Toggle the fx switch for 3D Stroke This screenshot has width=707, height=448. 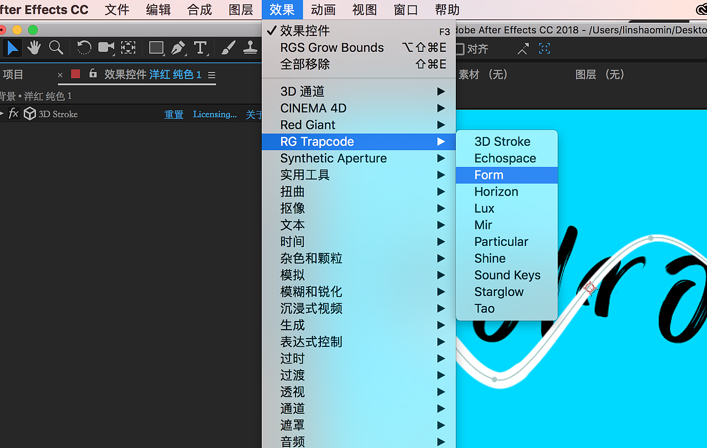coord(14,114)
